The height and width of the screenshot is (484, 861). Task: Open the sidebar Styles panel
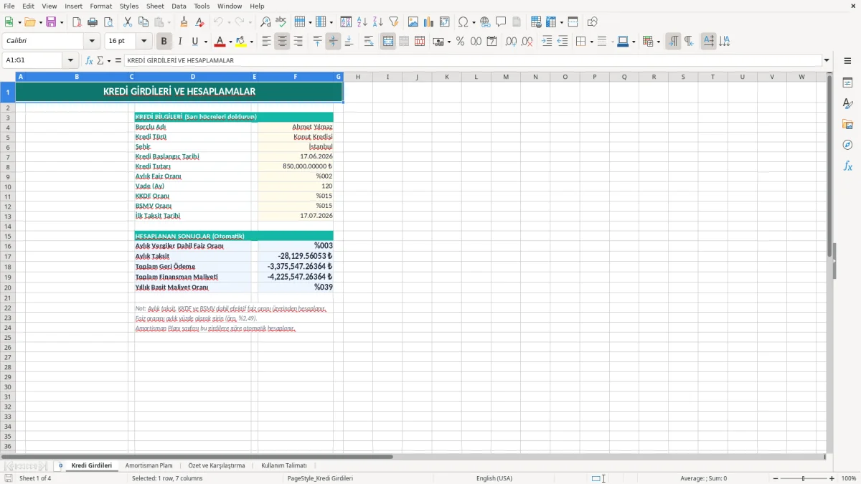tap(847, 104)
